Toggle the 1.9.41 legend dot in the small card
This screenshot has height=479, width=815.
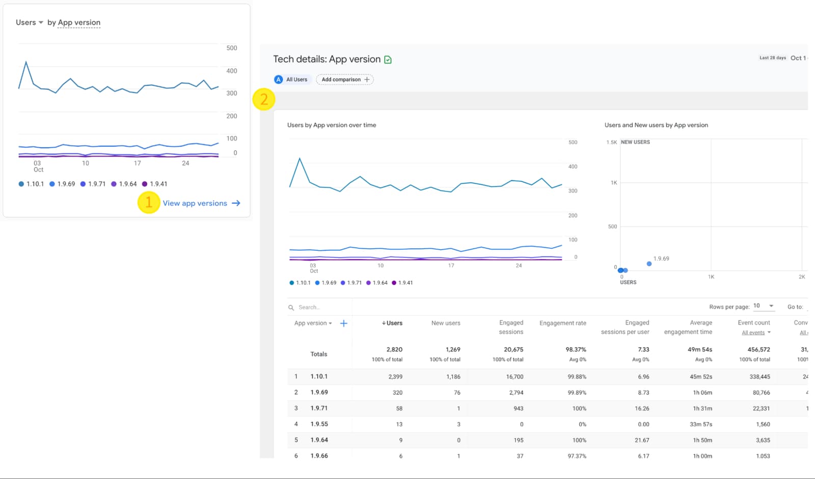pyautogui.click(x=145, y=184)
